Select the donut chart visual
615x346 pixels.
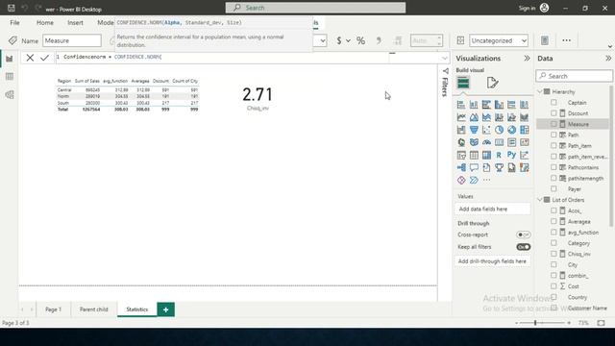pyautogui.click(x=511, y=130)
